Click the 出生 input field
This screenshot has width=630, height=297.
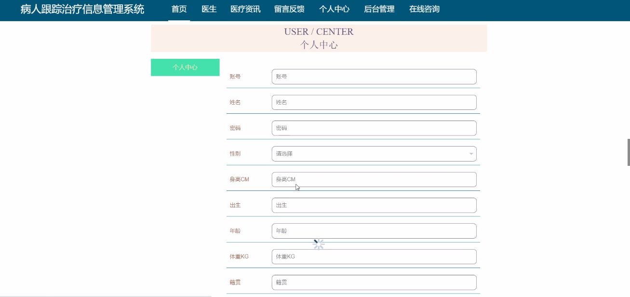[x=374, y=205]
